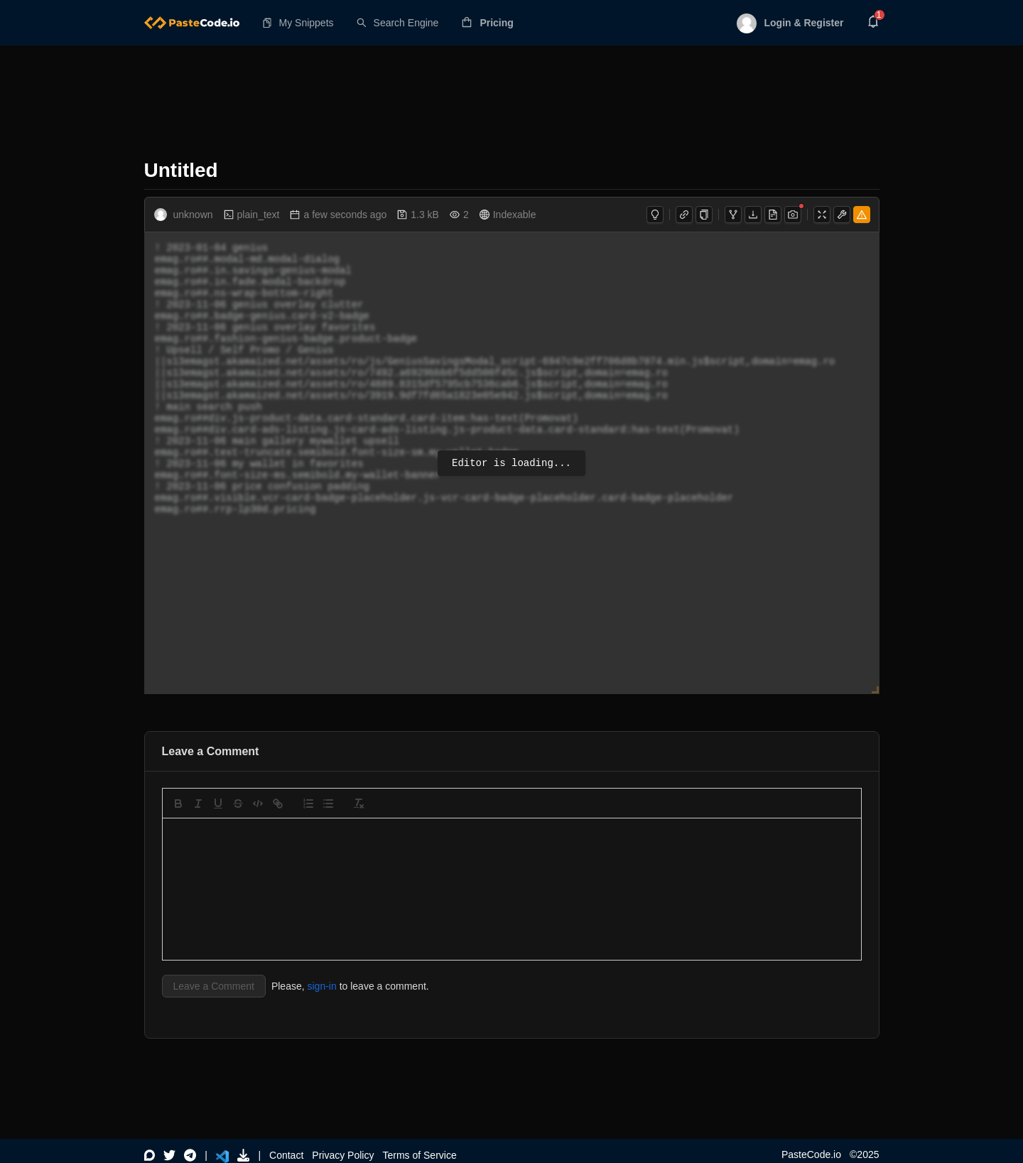Go to the Pricing page
This screenshot has width=1023, height=1163.
click(x=488, y=23)
